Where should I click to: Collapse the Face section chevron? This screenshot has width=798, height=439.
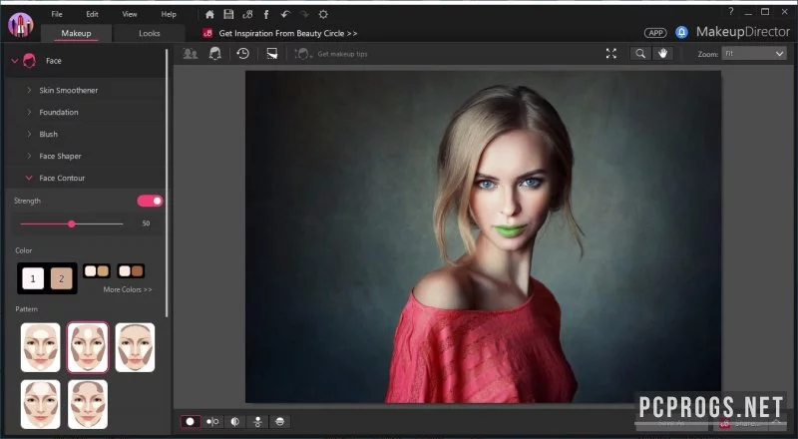pyautogui.click(x=15, y=61)
